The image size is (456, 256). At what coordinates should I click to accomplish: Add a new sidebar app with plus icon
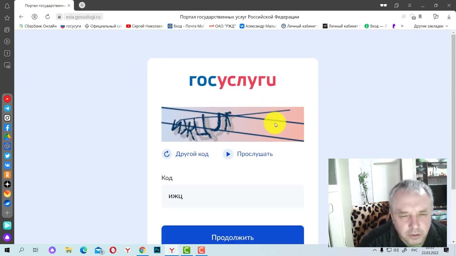click(7, 213)
